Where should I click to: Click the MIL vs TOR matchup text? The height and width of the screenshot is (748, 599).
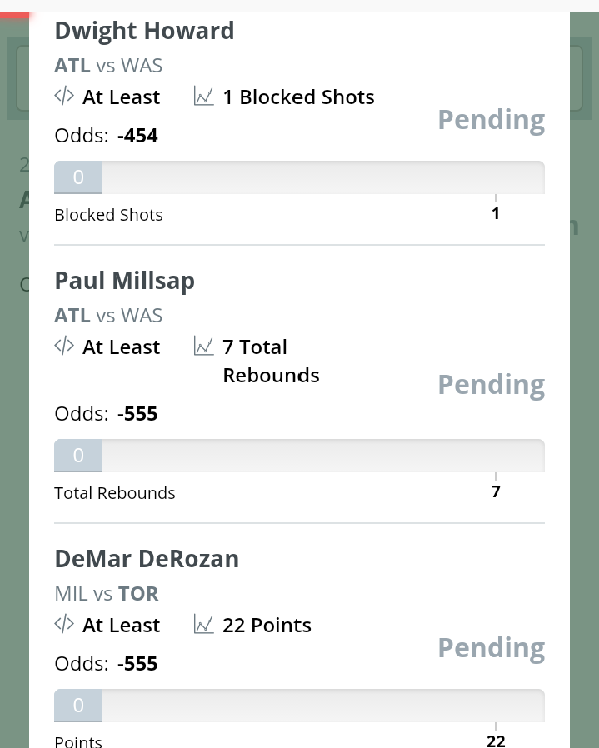[x=106, y=594]
